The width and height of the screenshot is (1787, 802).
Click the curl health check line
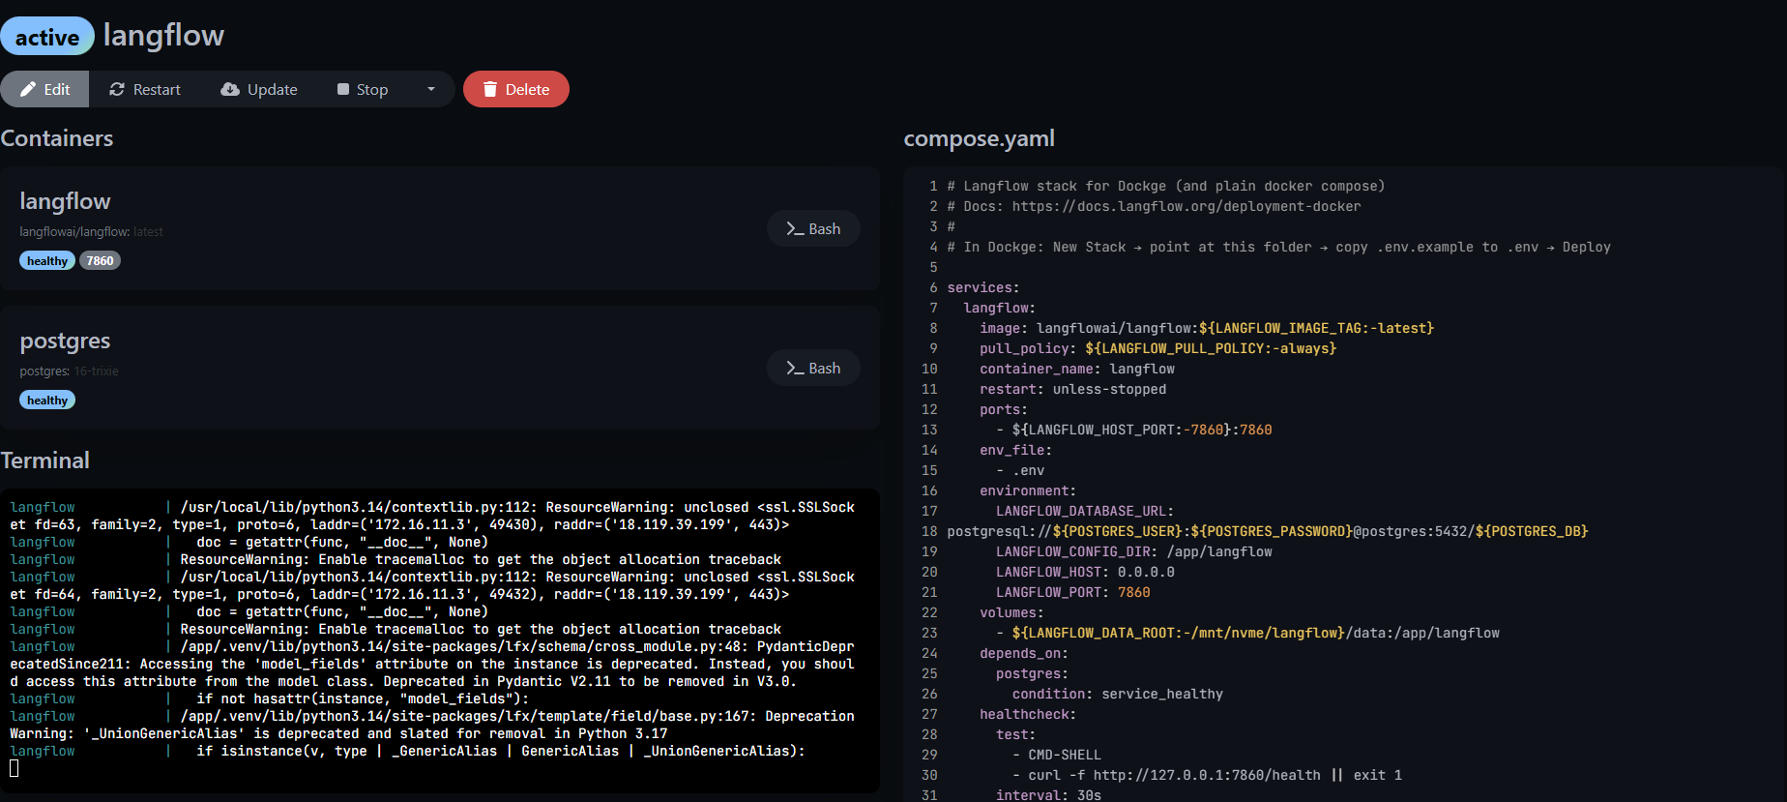[x=1207, y=775]
